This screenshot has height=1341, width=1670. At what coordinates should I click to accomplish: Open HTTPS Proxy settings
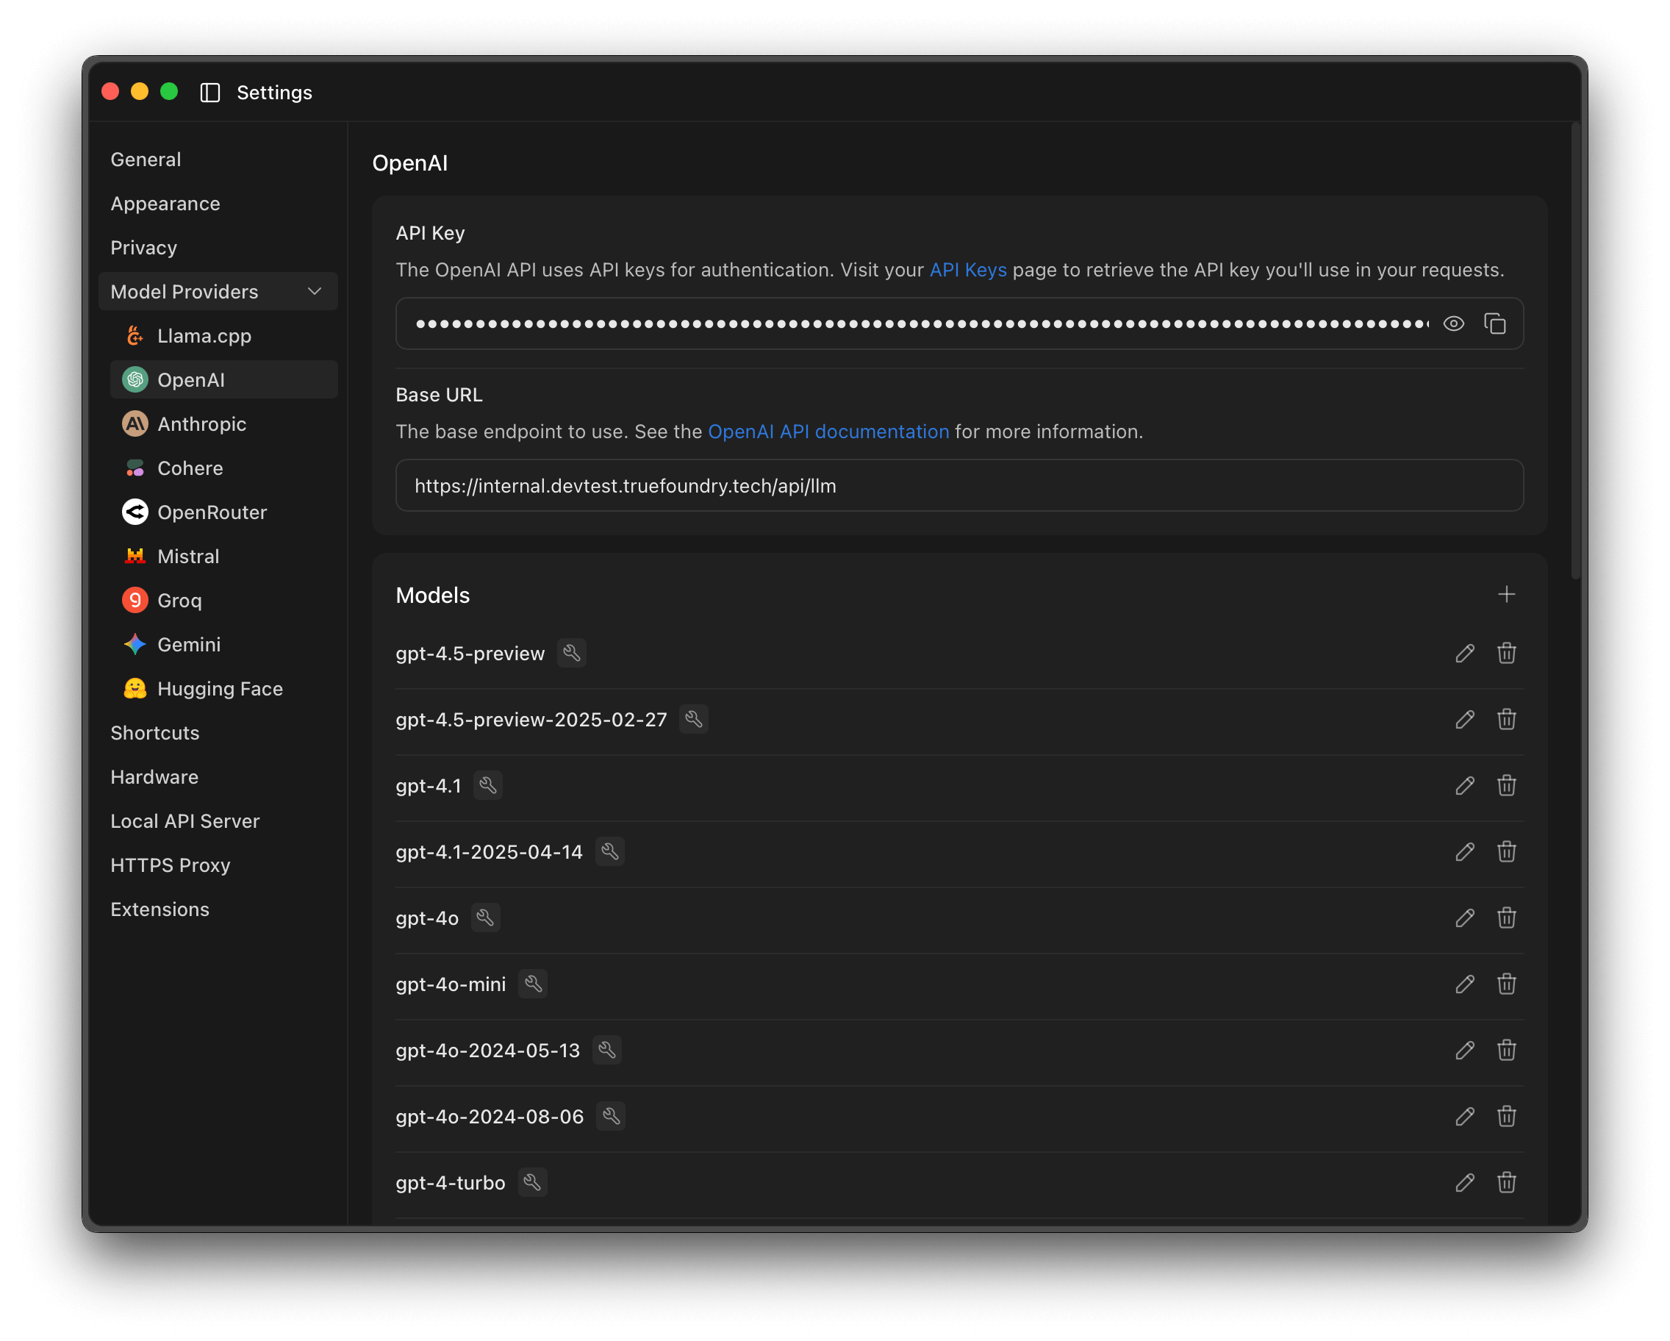(171, 865)
